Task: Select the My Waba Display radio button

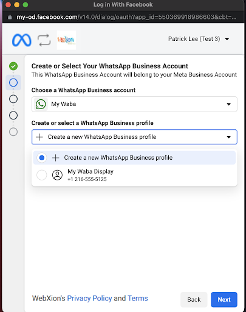Action: [42, 175]
